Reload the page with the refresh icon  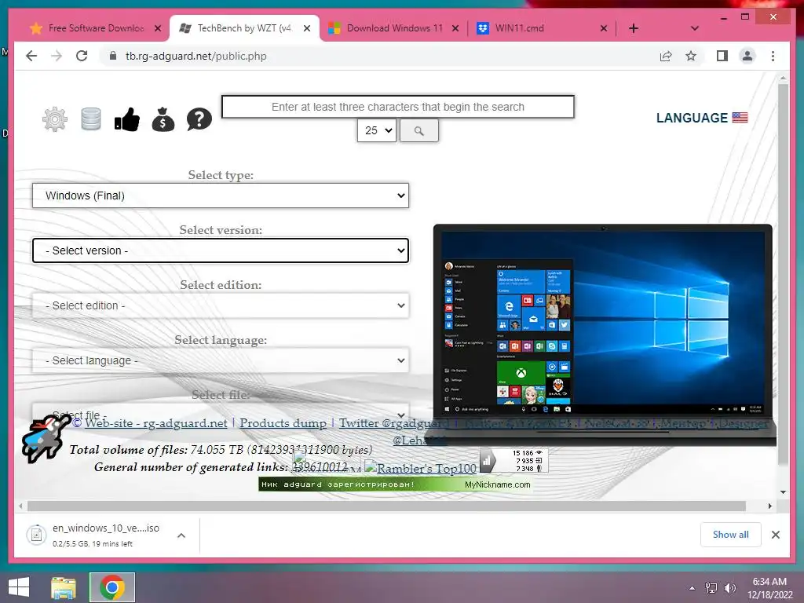pyautogui.click(x=82, y=56)
